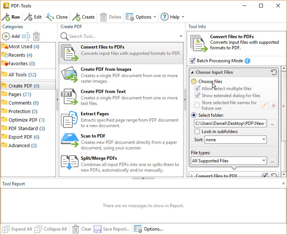Click the File types ellipsis button
287x235 pixels.
click(273, 161)
